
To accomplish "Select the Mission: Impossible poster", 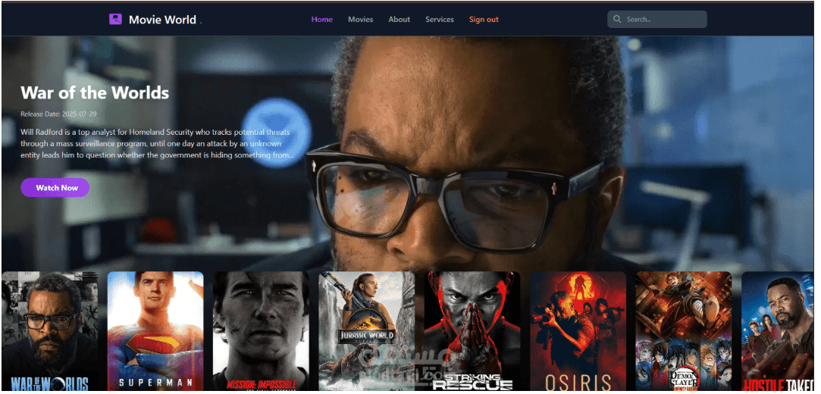I will [x=261, y=331].
